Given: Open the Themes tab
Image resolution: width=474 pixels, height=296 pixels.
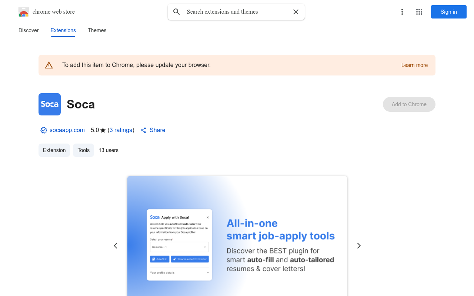Looking at the screenshot, I should (x=97, y=30).
